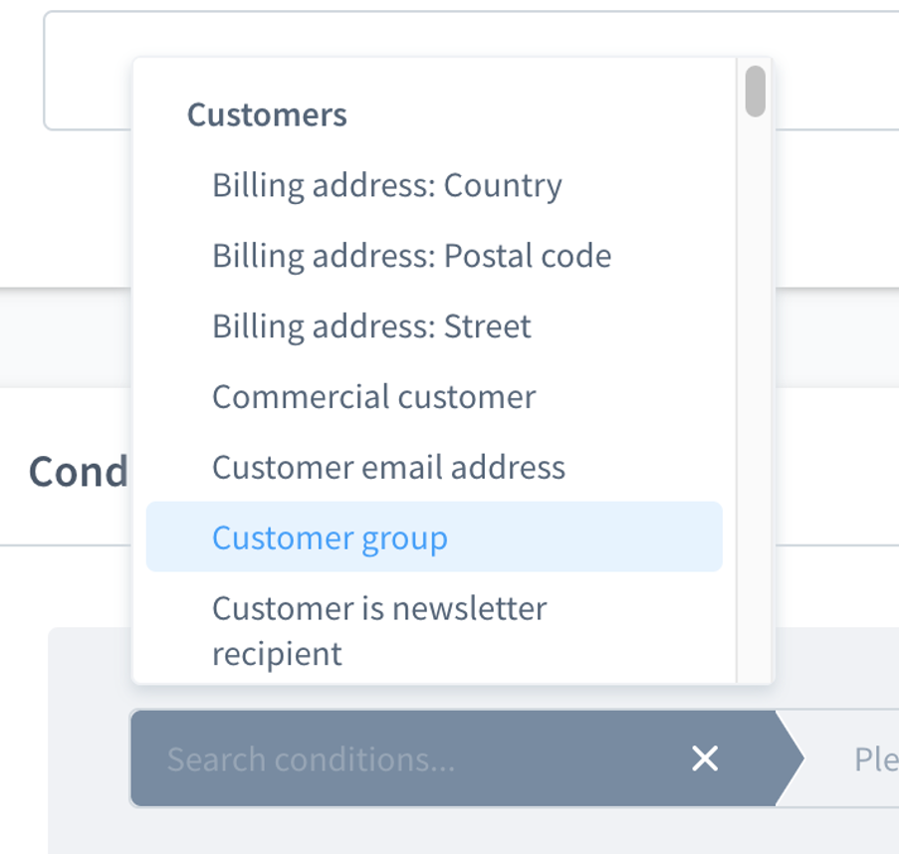Pick 'Customer is newsletter recipient' entry
Screen dimensions: 900x854
click(x=434, y=630)
